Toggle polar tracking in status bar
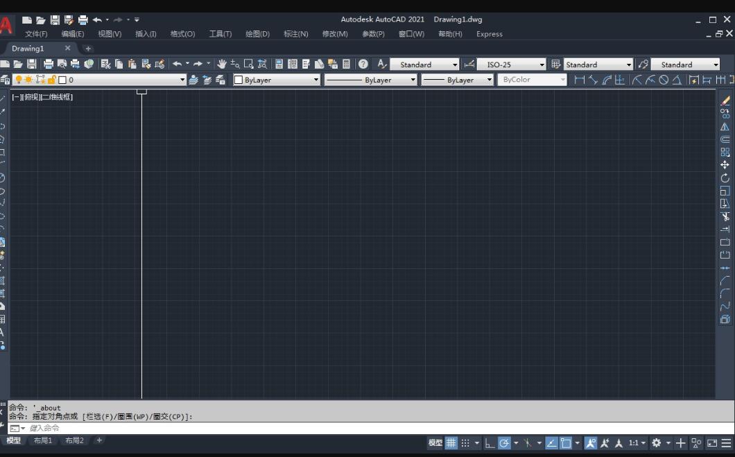 pyautogui.click(x=504, y=442)
